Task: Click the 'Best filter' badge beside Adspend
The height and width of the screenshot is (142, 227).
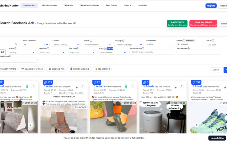Action: (190, 41)
